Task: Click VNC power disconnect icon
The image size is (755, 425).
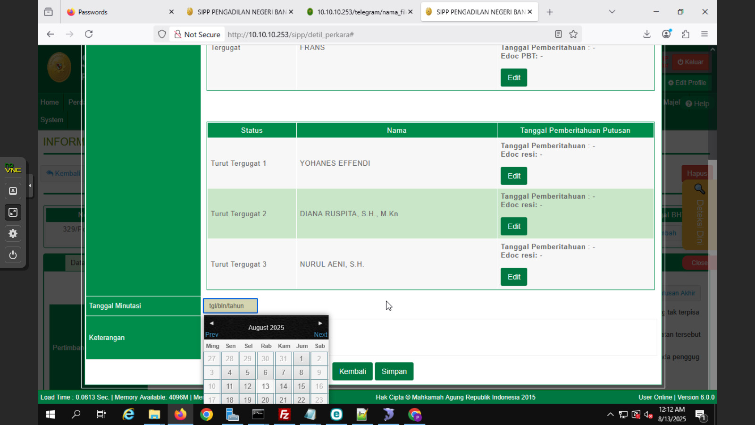Action: 13,255
